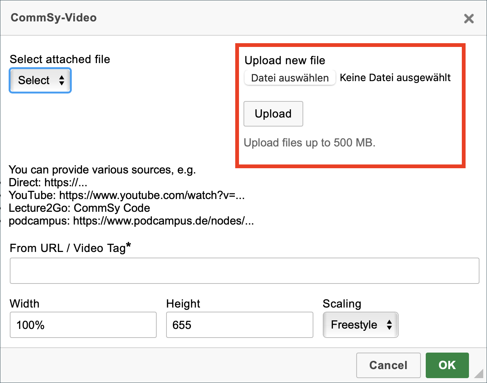Click the Upload new file heading
The height and width of the screenshot is (383, 487).
285,60
